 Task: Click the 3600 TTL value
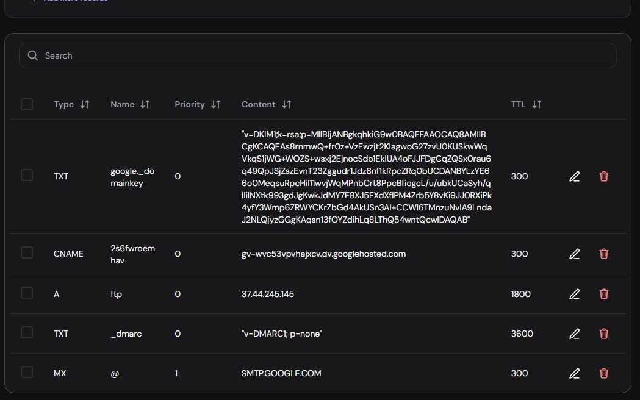(x=522, y=334)
